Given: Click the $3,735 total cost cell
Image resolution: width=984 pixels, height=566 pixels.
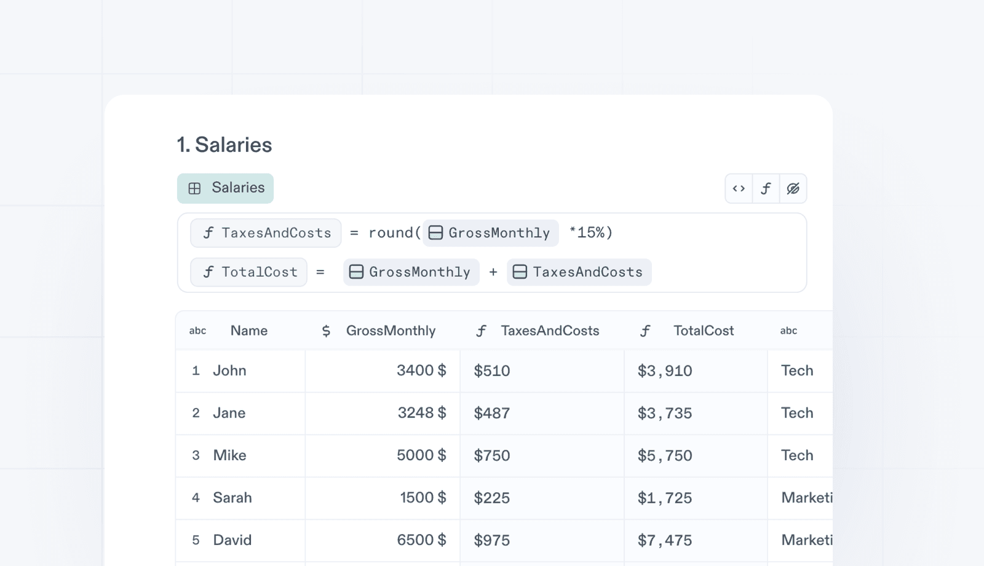Looking at the screenshot, I should 696,413.
